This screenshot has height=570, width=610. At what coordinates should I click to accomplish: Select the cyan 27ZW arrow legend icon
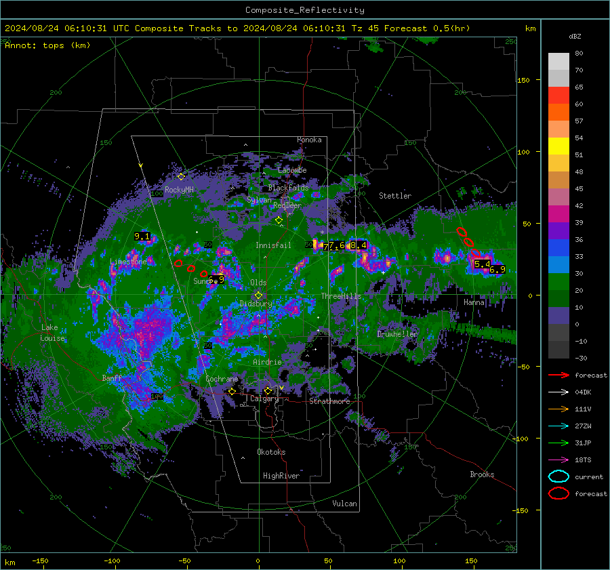[558, 426]
